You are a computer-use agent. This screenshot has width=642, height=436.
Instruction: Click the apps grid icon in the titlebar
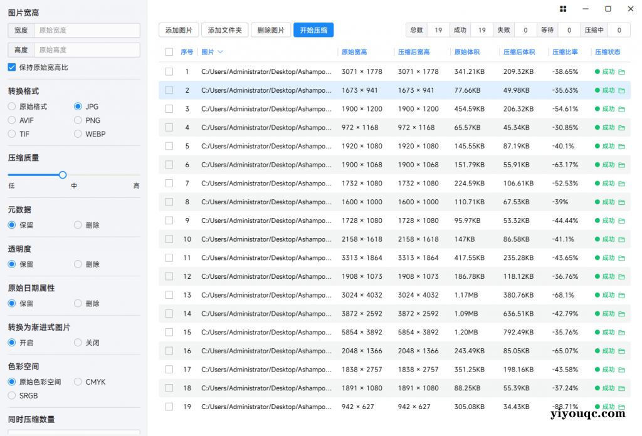coord(562,9)
